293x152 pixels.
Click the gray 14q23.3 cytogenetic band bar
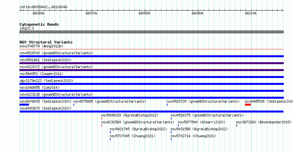(151, 32)
